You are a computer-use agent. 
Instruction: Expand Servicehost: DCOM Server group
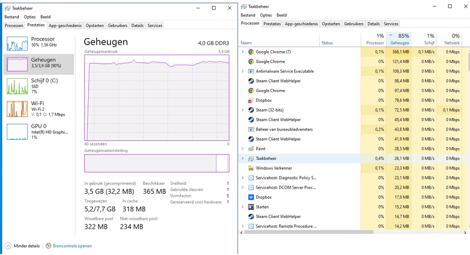243,187
